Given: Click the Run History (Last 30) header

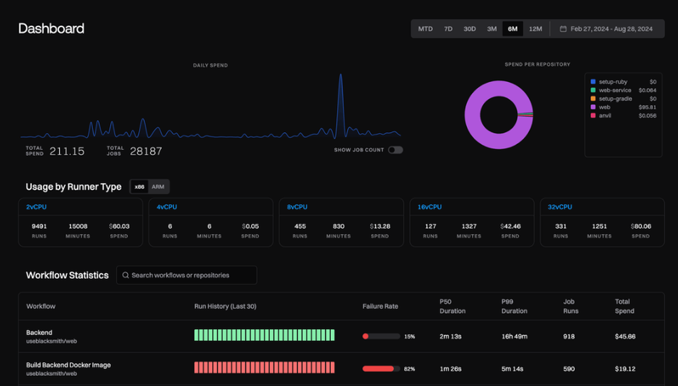Looking at the screenshot, I should click(x=225, y=307).
